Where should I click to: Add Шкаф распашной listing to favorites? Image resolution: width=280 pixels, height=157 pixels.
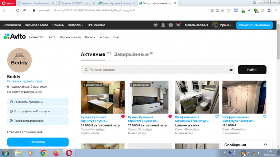click(264, 117)
